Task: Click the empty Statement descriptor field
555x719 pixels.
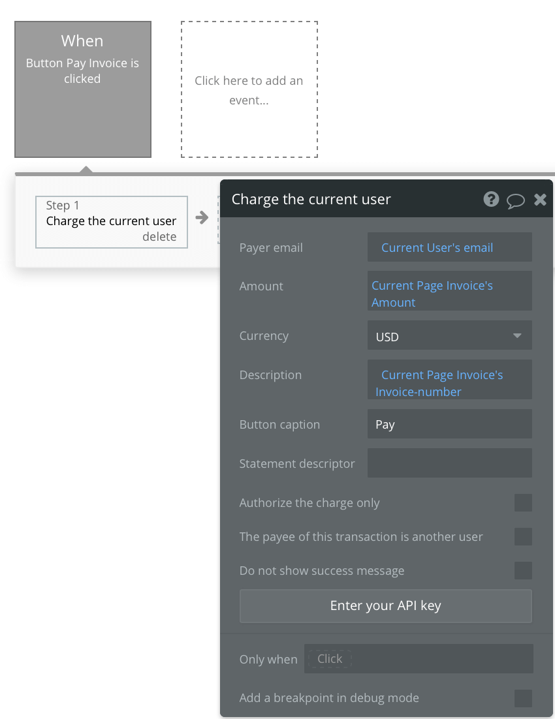Action: [449, 463]
